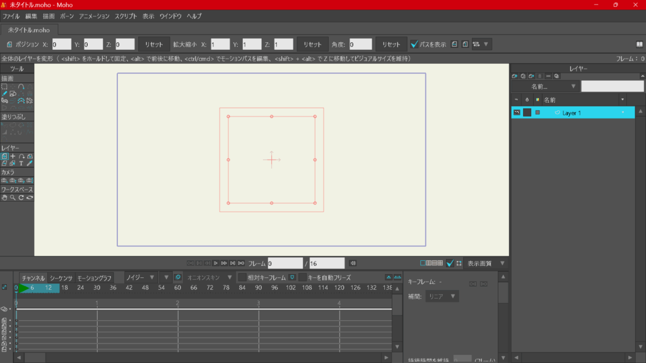Image resolution: width=646 pixels, height=363 pixels.
Task: Open the 表示画質 dropdown
Action: tap(485, 263)
